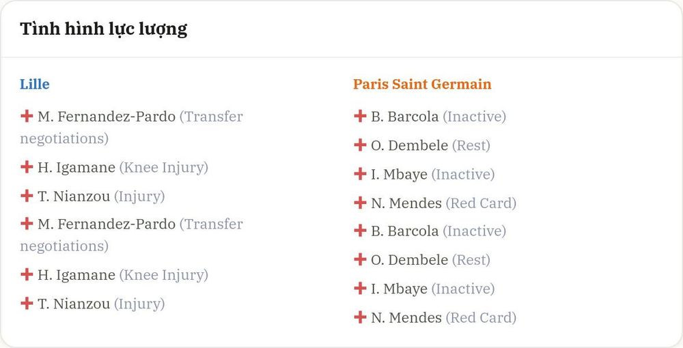Click red cross beside first N. Mendes entry

click(360, 203)
